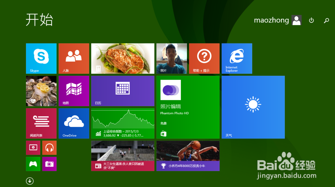Screen dimensions: 335x187
Task: Click the Sports trophy icon
Action: coord(163,166)
